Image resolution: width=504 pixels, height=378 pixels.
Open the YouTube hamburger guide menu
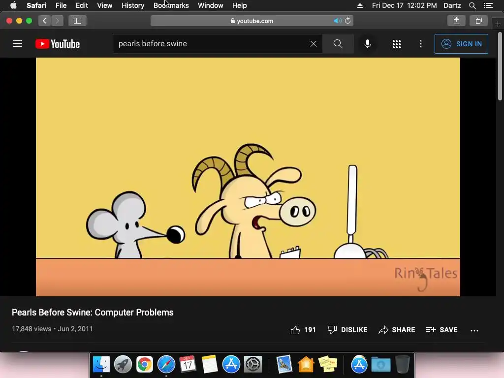tap(18, 44)
